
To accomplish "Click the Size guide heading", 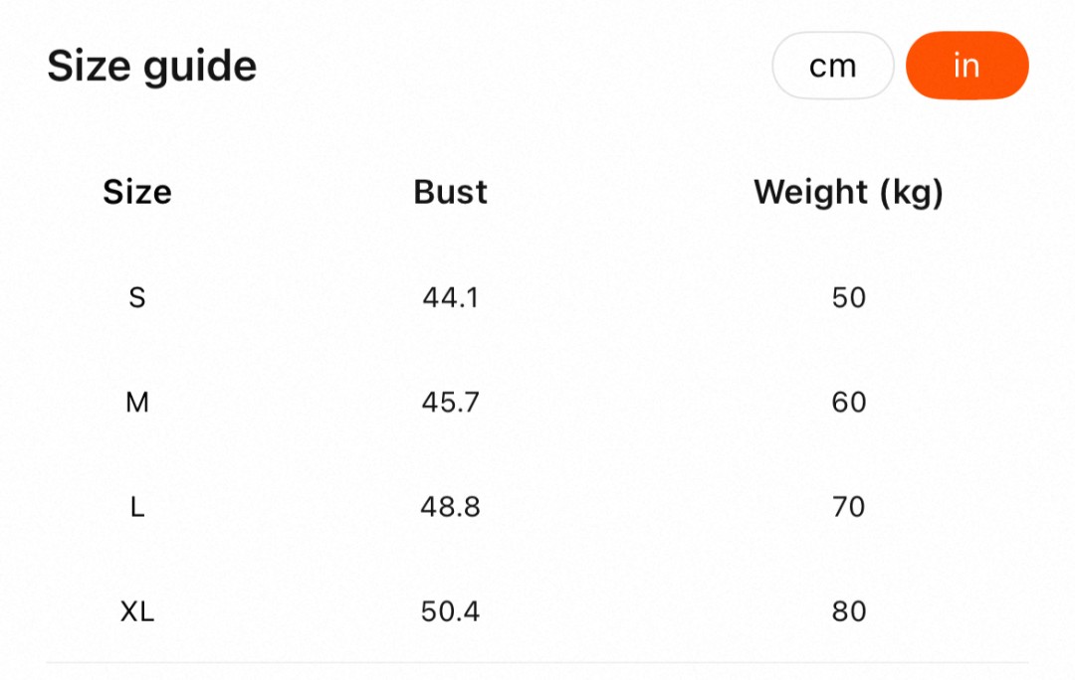I will pos(152,67).
